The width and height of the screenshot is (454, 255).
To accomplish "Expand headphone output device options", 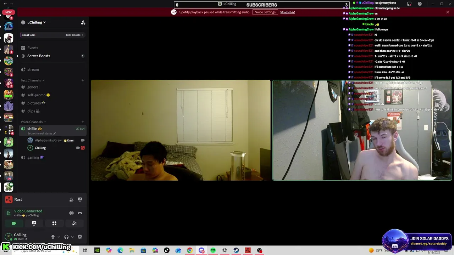I will [72, 237].
